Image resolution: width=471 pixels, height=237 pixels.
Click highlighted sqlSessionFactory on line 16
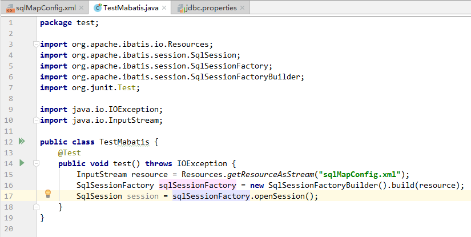click(198, 186)
